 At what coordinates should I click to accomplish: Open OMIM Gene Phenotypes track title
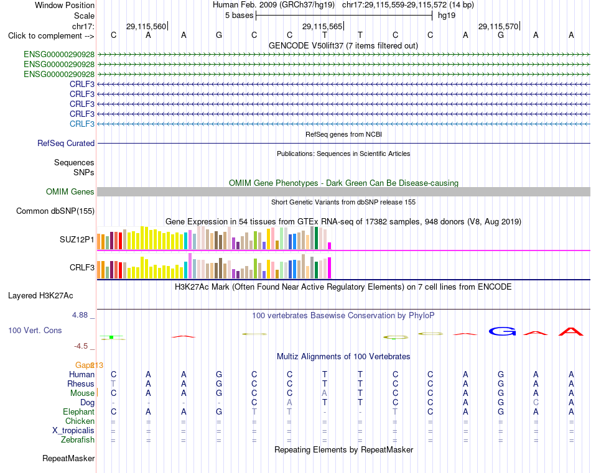343,183
